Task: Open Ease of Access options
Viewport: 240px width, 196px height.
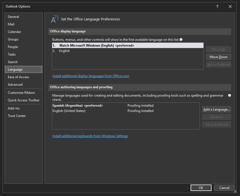Action: click(23, 77)
